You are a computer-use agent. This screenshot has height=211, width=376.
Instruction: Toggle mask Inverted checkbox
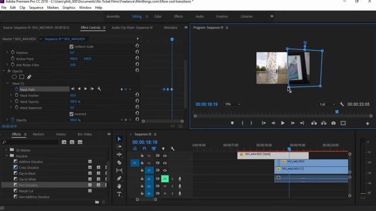click(72, 114)
